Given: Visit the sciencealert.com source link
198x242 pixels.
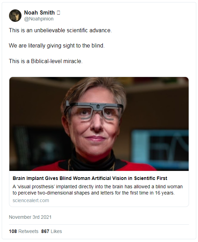Looking at the screenshot, I should coord(31,200).
